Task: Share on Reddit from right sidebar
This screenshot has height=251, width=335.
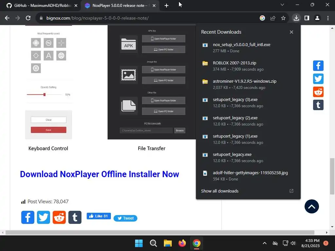Action: (318, 92)
